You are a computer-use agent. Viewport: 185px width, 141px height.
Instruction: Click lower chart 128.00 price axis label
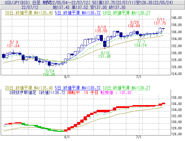[176, 128]
